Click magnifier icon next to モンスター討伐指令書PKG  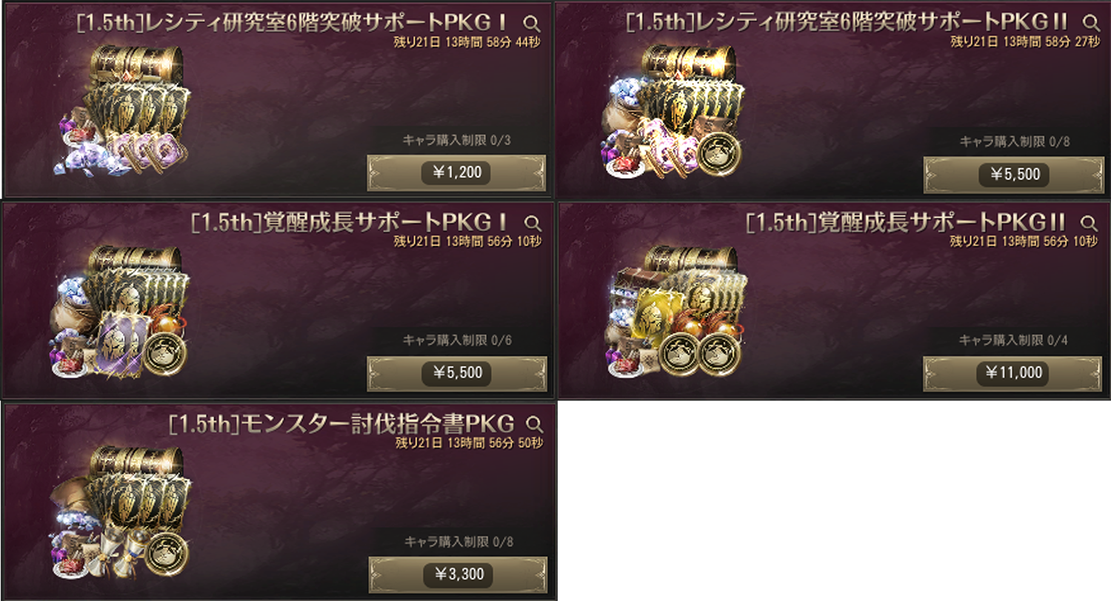(x=533, y=424)
